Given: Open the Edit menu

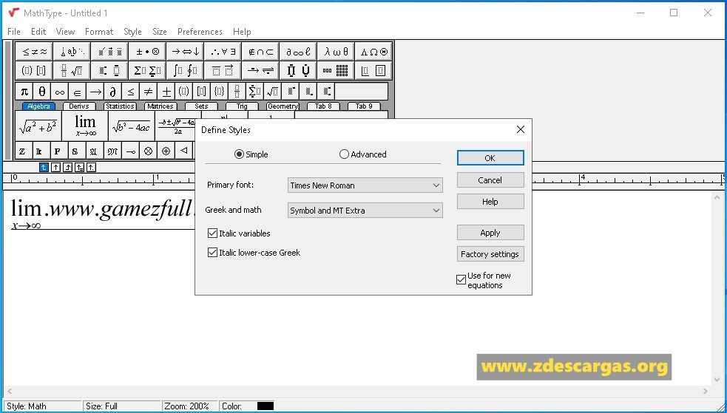Looking at the screenshot, I should coord(38,32).
